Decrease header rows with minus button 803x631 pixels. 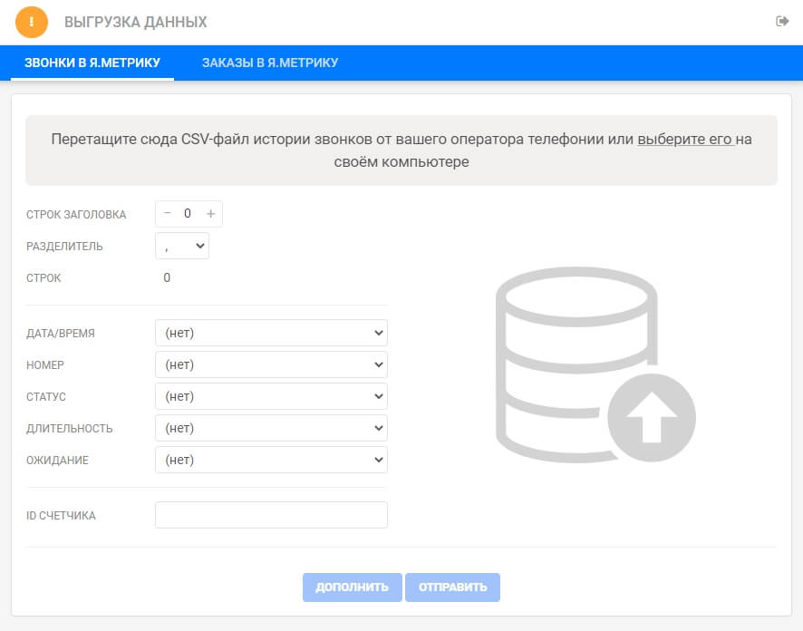click(168, 214)
